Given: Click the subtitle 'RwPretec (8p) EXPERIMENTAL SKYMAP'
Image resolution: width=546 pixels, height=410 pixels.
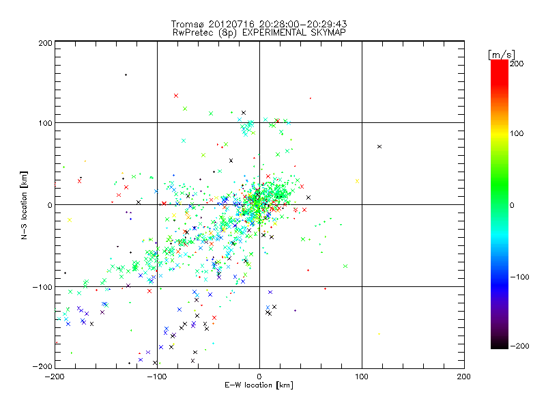Looking at the screenshot, I should tap(259, 32).
